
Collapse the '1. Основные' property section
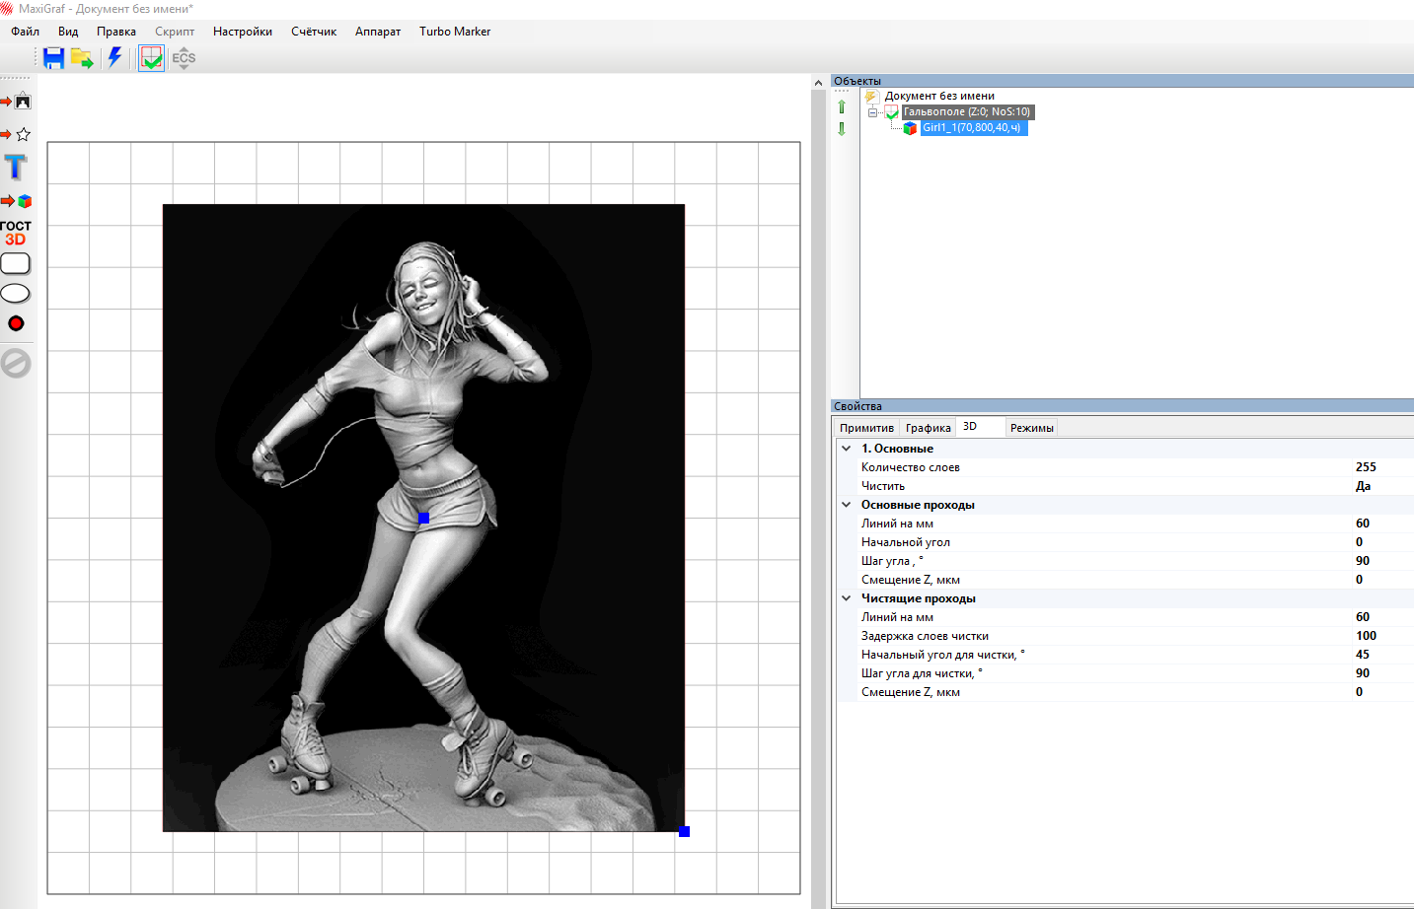coord(846,449)
